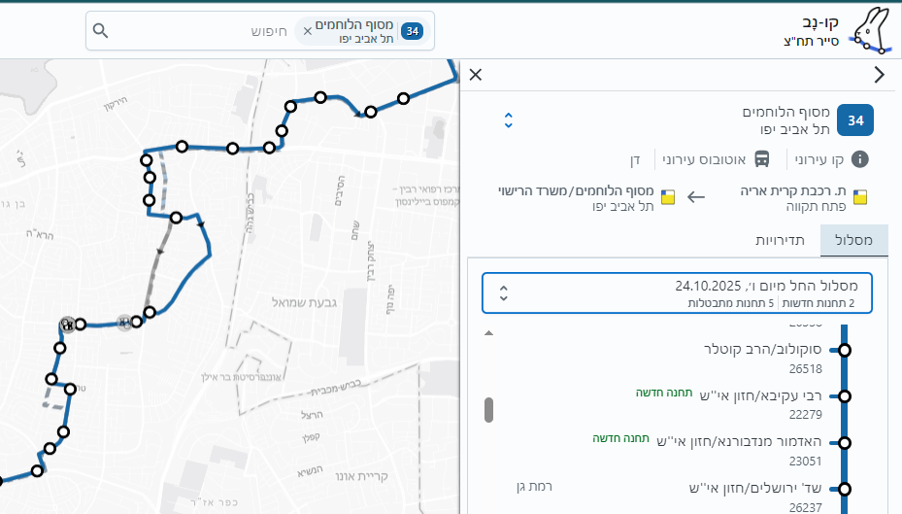This screenshot has width=902, height=514.
Task: Click the origin stop icon by ת. רכבת קרית אריה
Action: (x=860, y=197)
